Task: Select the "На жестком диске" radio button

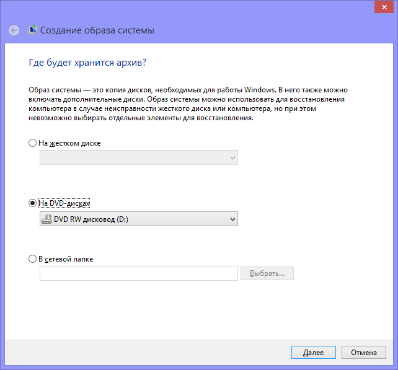Action: click(33, 143)
